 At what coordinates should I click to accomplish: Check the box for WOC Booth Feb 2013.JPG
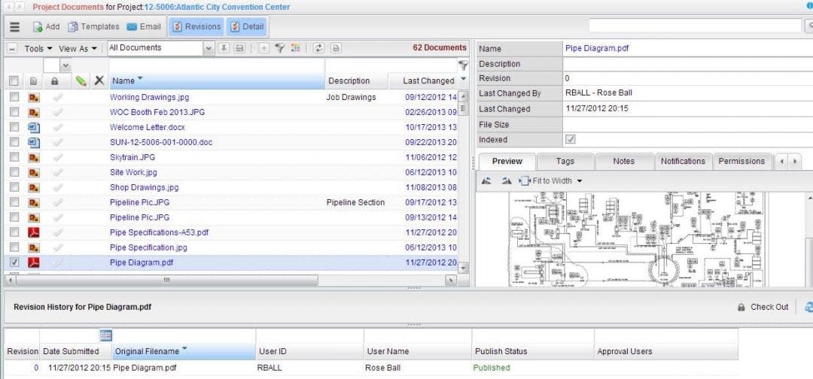click(x=14, y=112)
